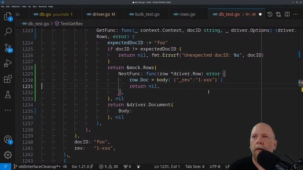Click oldInterfaceCleanup branch in status bar
The height and width of the screenshot is (170, 303).
(37, 167)
